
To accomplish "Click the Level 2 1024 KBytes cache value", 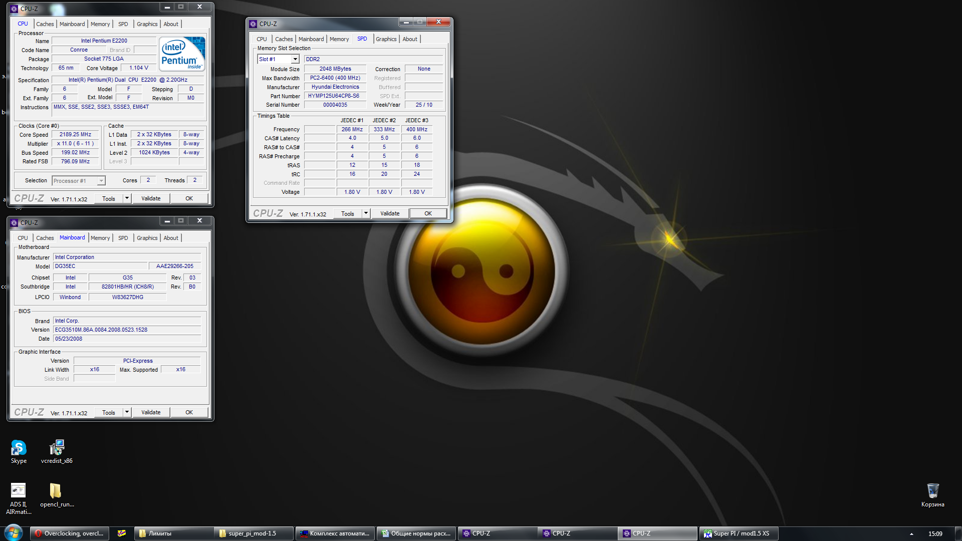I will tap(154, 152).
